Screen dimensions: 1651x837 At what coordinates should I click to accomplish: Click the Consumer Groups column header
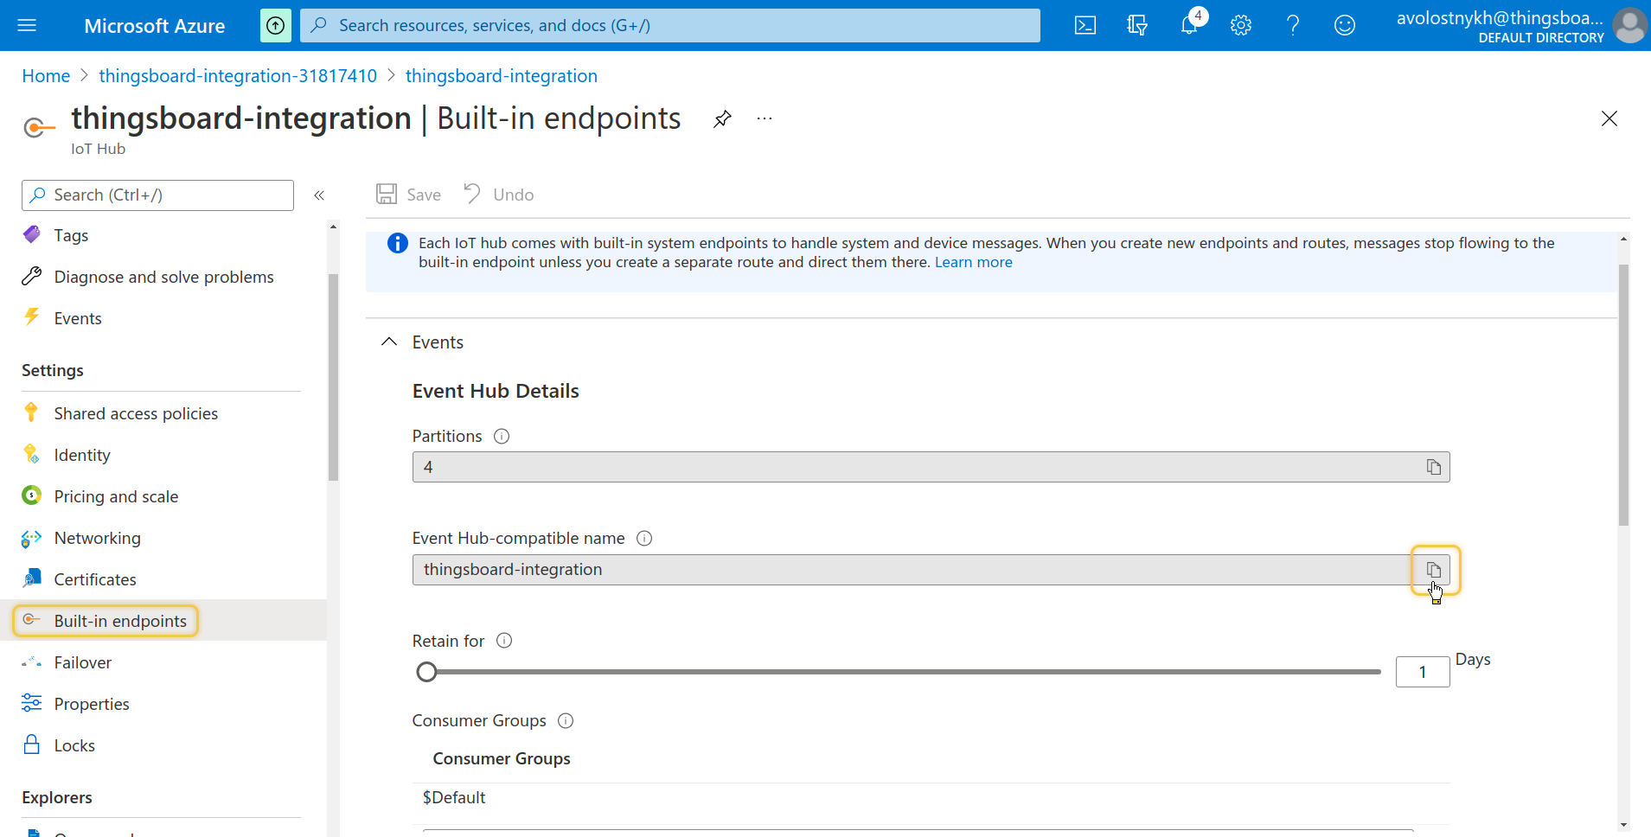coord(502,758)
